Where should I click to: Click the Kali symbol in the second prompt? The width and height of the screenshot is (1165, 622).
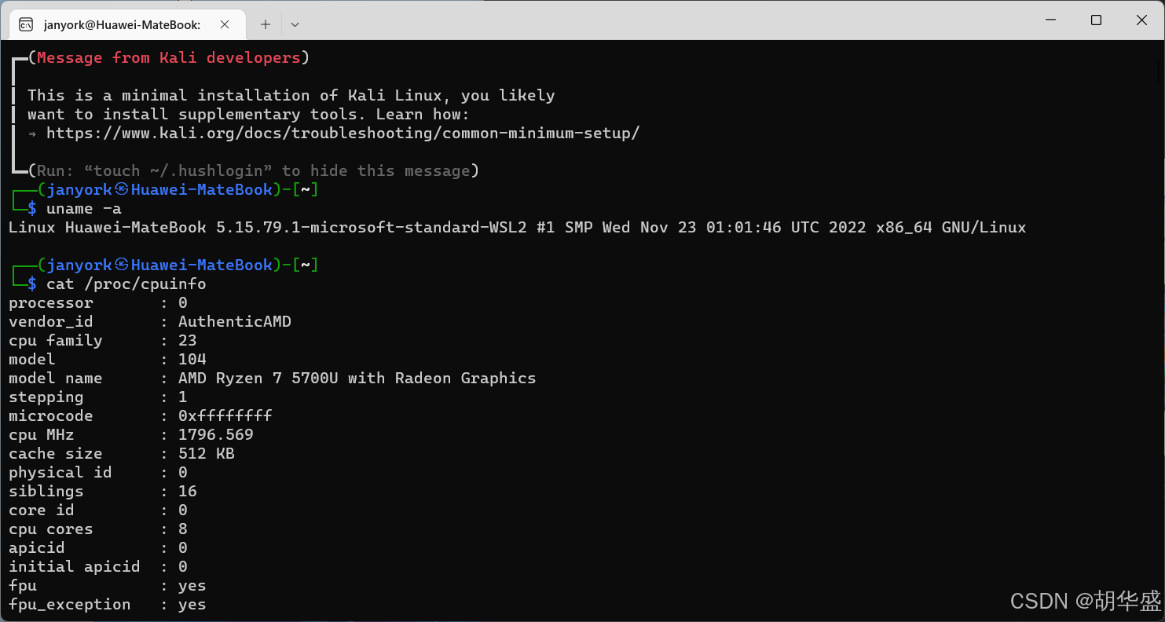122,265
